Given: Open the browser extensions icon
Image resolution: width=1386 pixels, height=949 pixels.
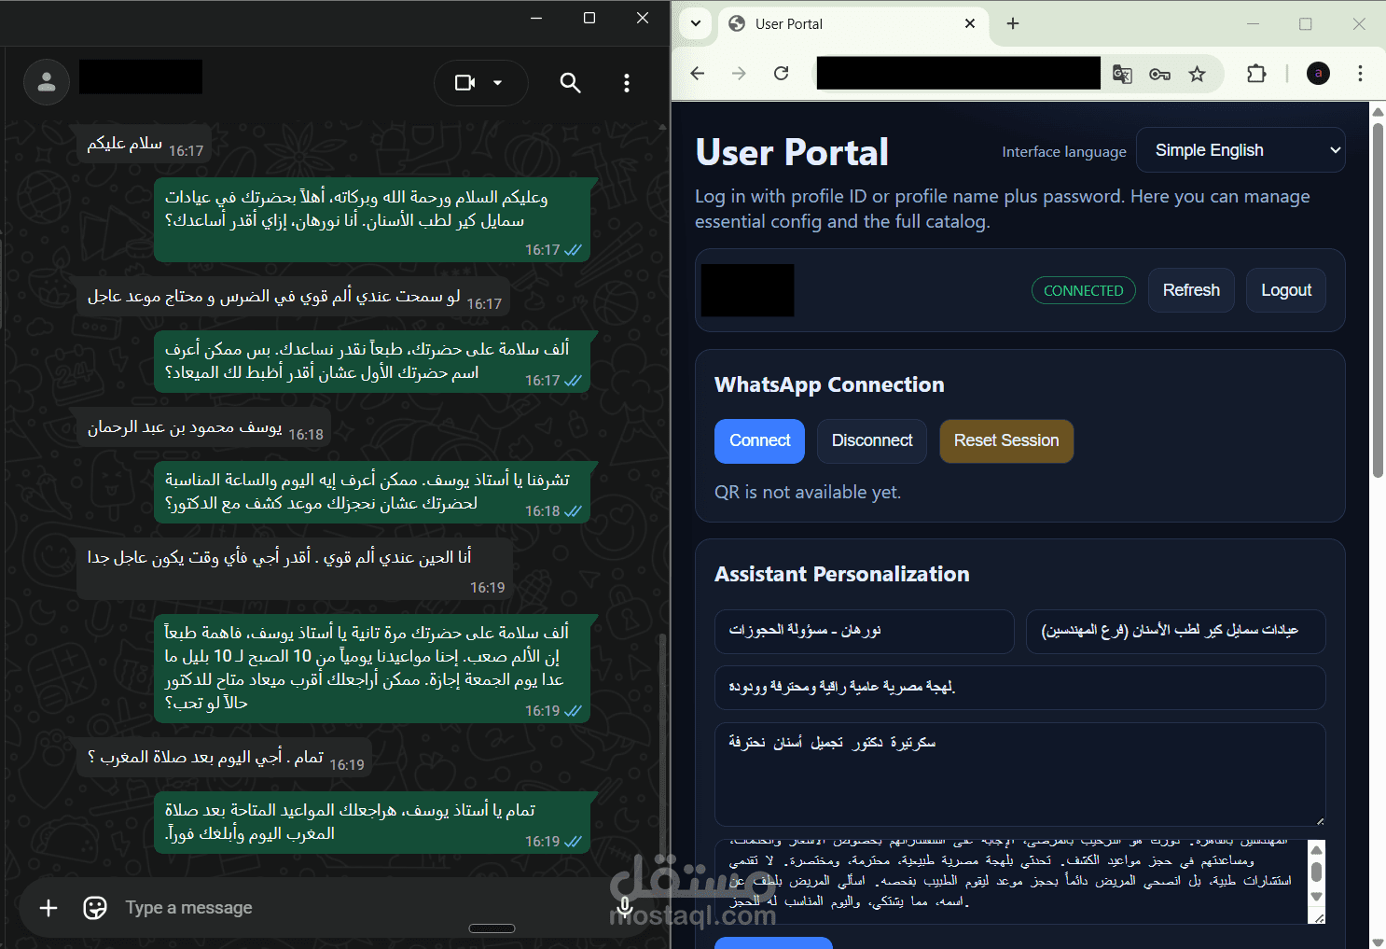Looking at the screenshot, I should [x=1256, y=74].
